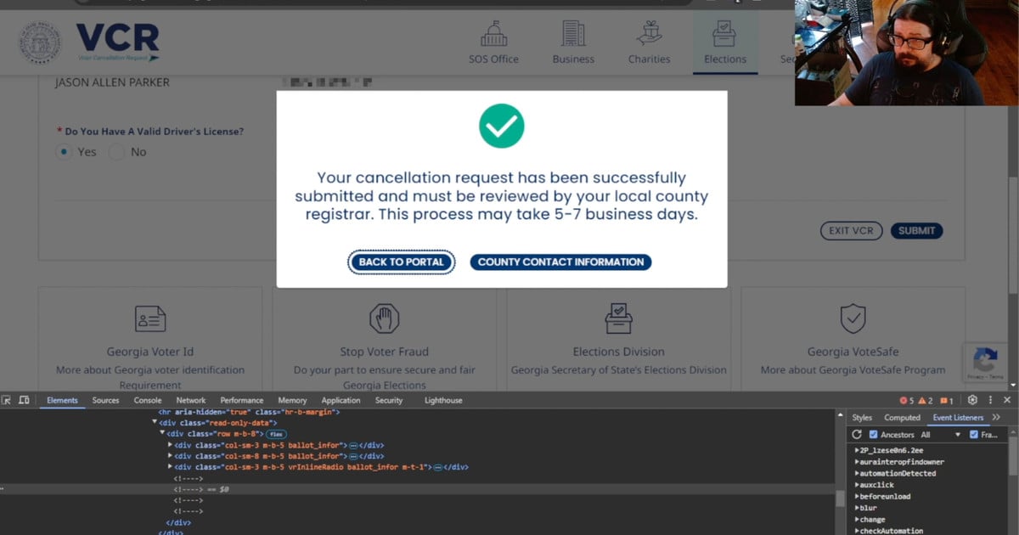Screen dimensions: 1019x535
Task: Click the BACK TO PORTAL button
Action: coord(401,262)
